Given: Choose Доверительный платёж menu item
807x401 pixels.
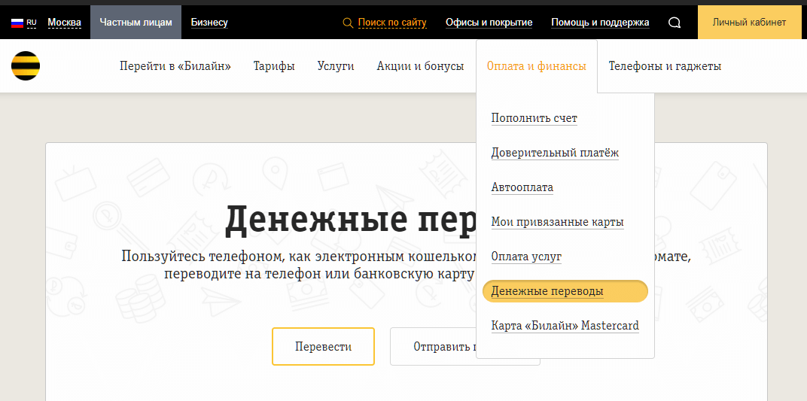Looking at the screenshot, I should (x=555, y=153).
